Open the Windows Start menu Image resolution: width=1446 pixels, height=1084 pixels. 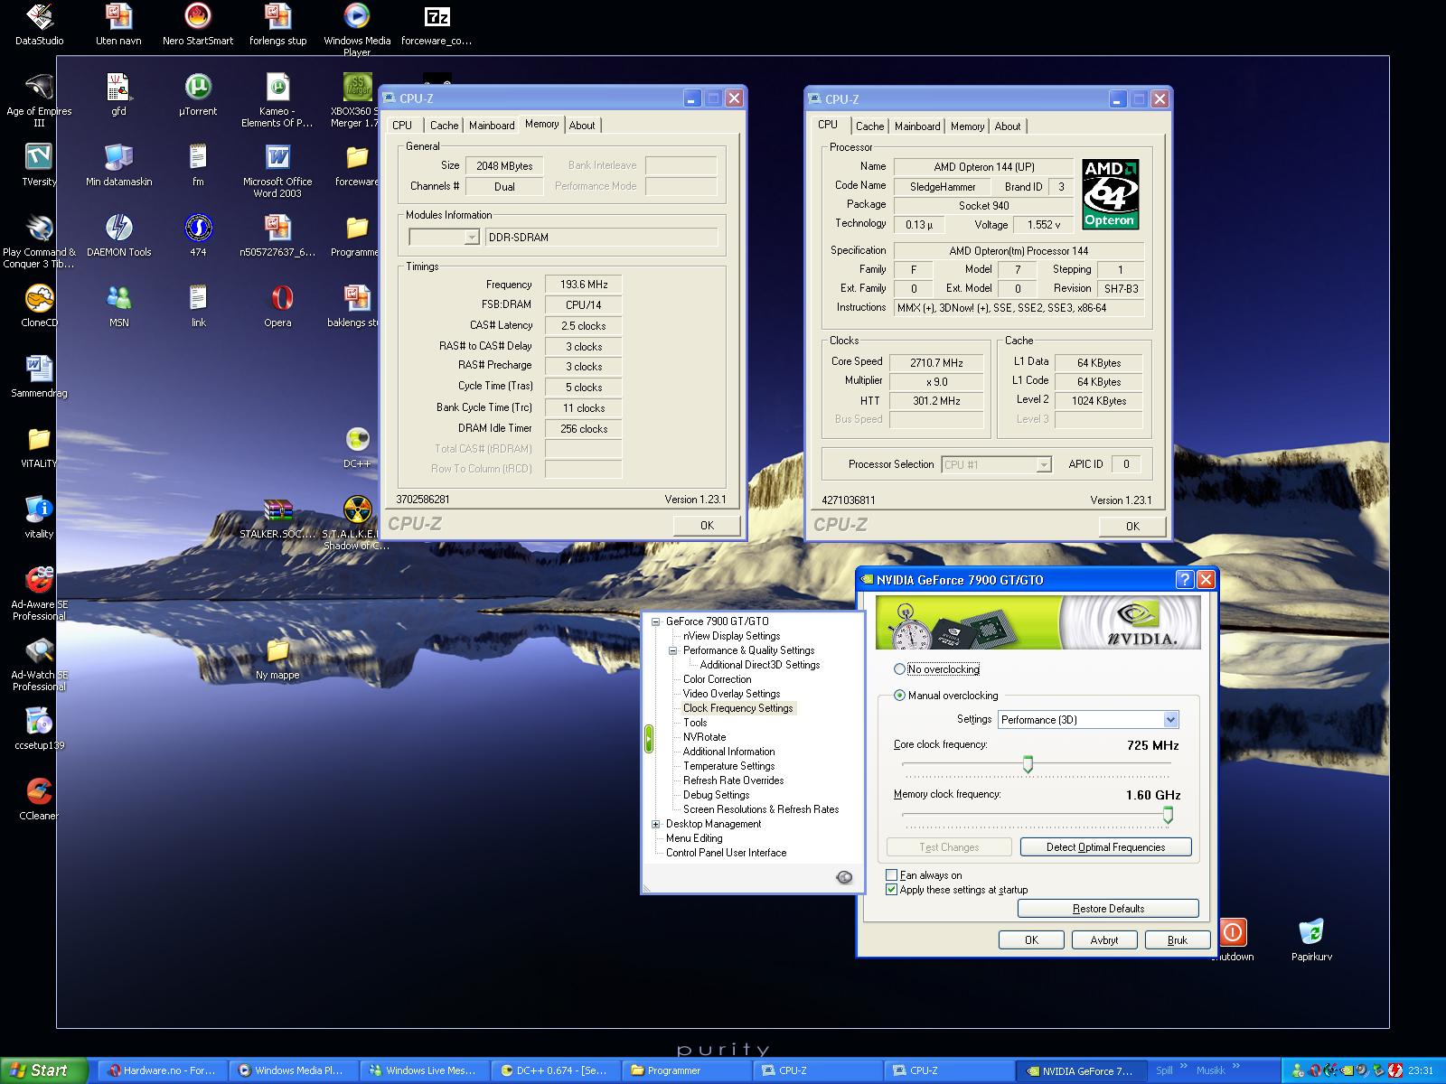pyautogui.click(x=43, y=1070)
